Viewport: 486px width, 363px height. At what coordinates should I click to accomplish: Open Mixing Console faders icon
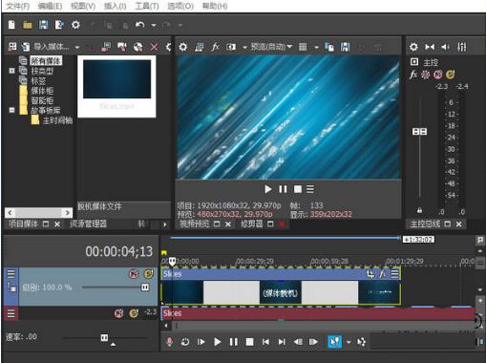click(462, 47)
